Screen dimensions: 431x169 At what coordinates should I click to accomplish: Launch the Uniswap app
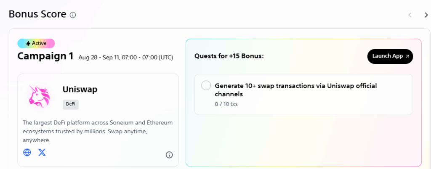click(390, 56)
